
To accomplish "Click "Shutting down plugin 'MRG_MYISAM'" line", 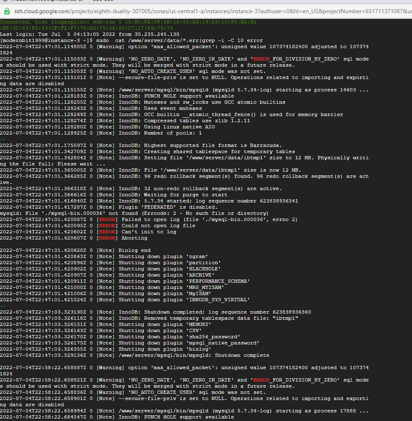I will tap(112, 288).
